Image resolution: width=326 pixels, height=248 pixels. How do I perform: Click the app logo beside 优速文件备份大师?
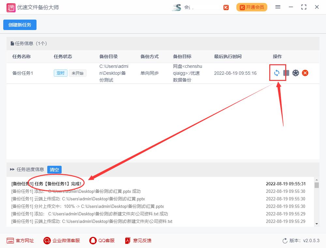(x=11, y=7)
